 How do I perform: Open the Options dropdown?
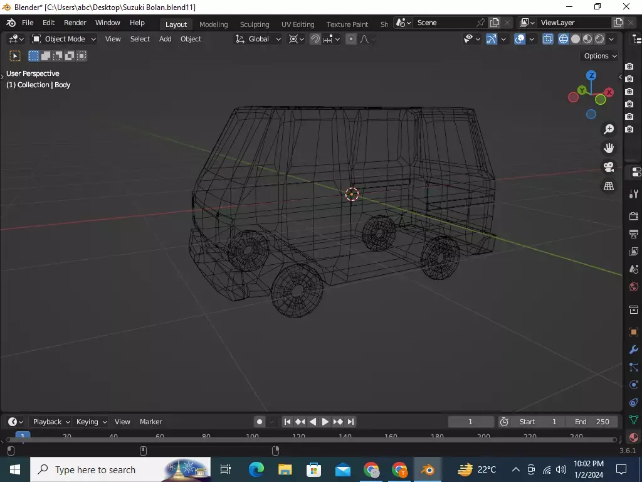coord(600,56)
